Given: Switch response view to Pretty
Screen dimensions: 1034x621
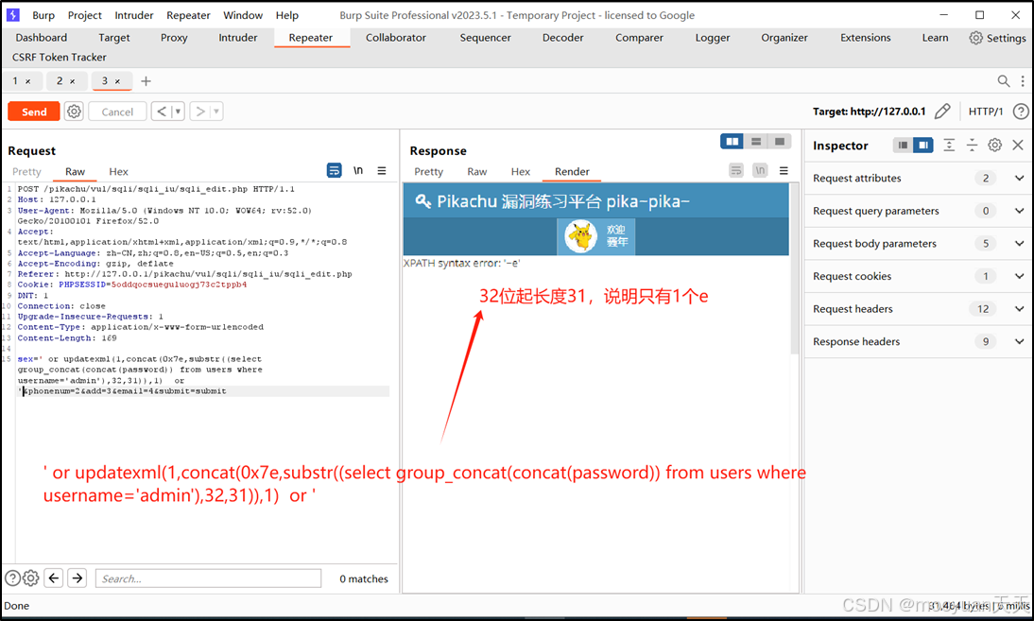Looking at the screenshot, I should [429, 171].
